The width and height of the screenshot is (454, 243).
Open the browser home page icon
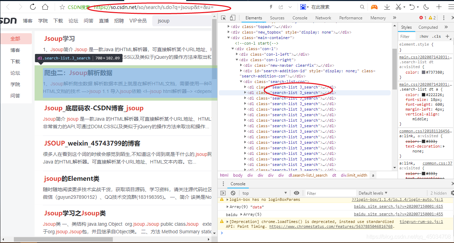pos(45,7)
